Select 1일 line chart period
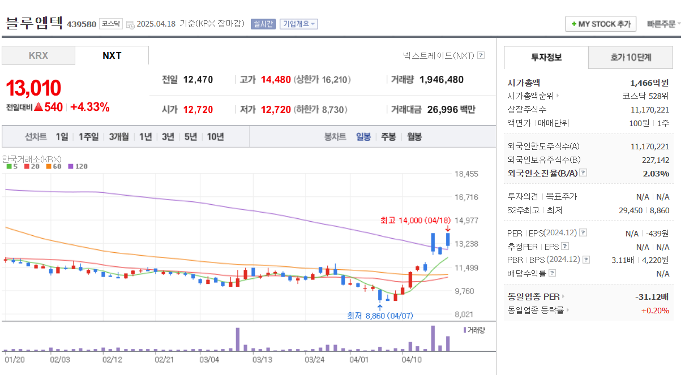Image resolution: width=685 pixels, height=375 pixels. [x=62, y=137]
